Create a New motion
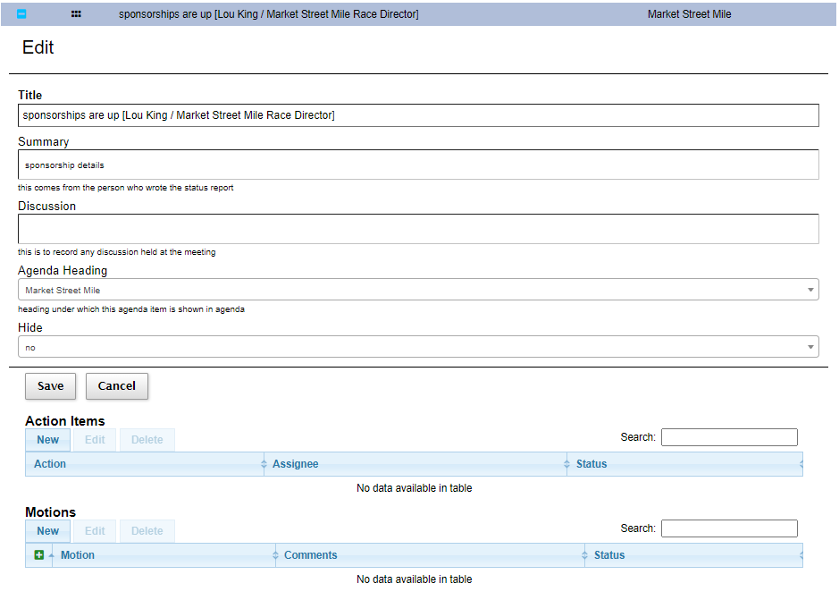 (x=47, y=531)
